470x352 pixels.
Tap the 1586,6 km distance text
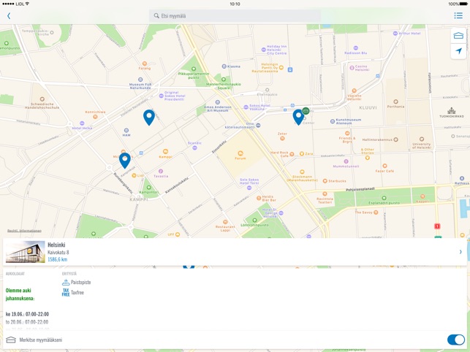click(x=57, y=259)
